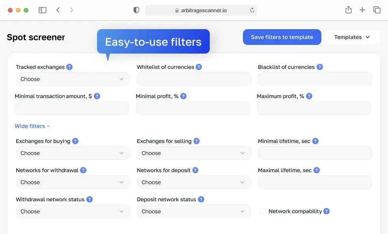Click help icon beside Minimal profit, %

(x=183, y=96)
